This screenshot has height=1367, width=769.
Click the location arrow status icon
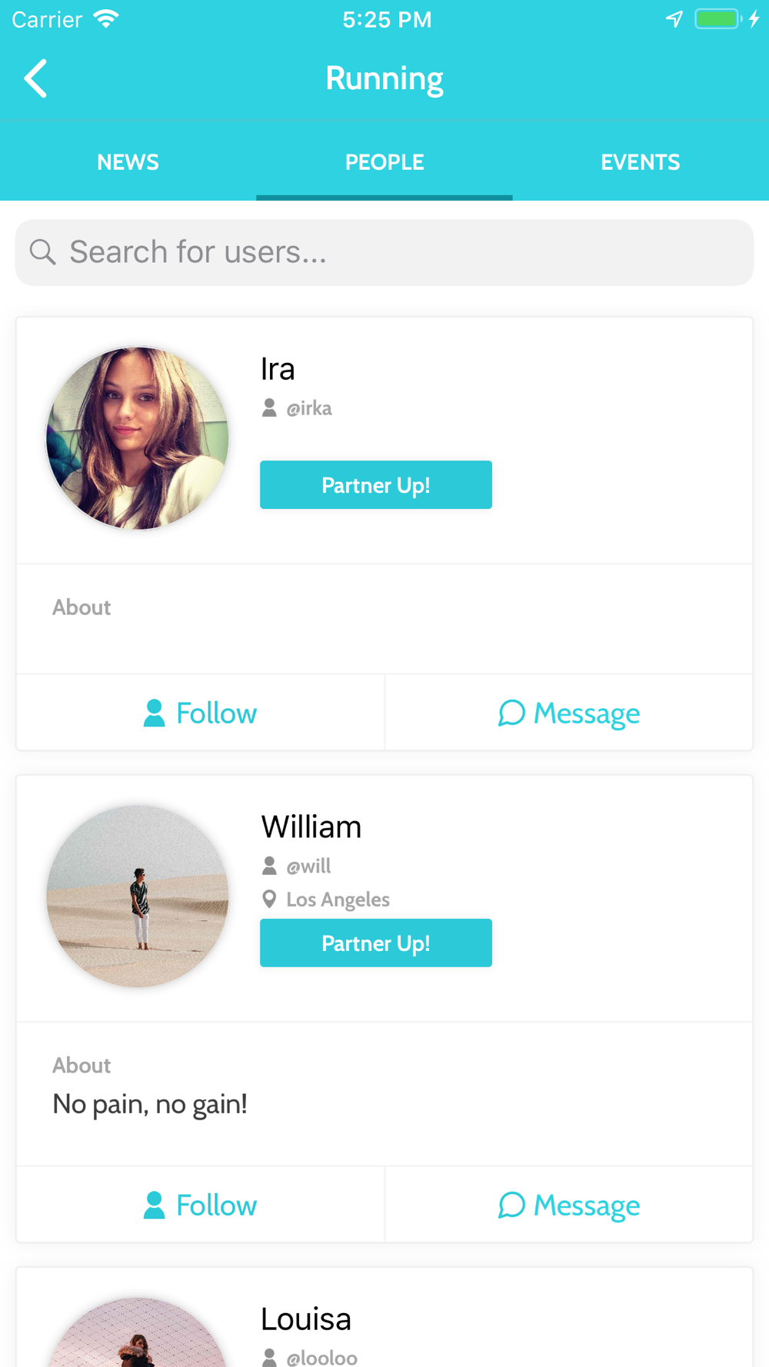coord(674,19)
